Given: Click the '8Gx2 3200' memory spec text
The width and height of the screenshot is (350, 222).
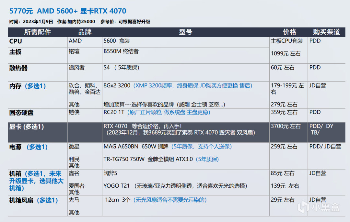Looking at the screenshot, I should (117, 85).
